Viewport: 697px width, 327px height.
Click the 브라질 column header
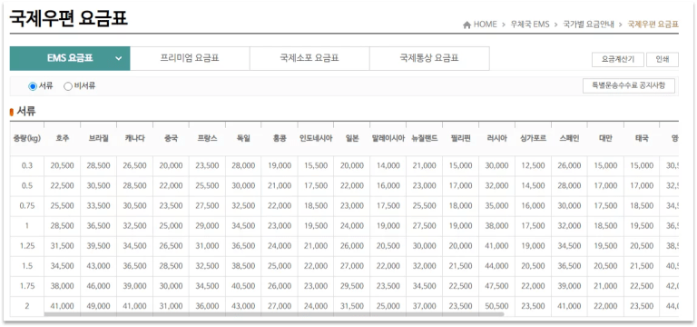tap(99, 138)
